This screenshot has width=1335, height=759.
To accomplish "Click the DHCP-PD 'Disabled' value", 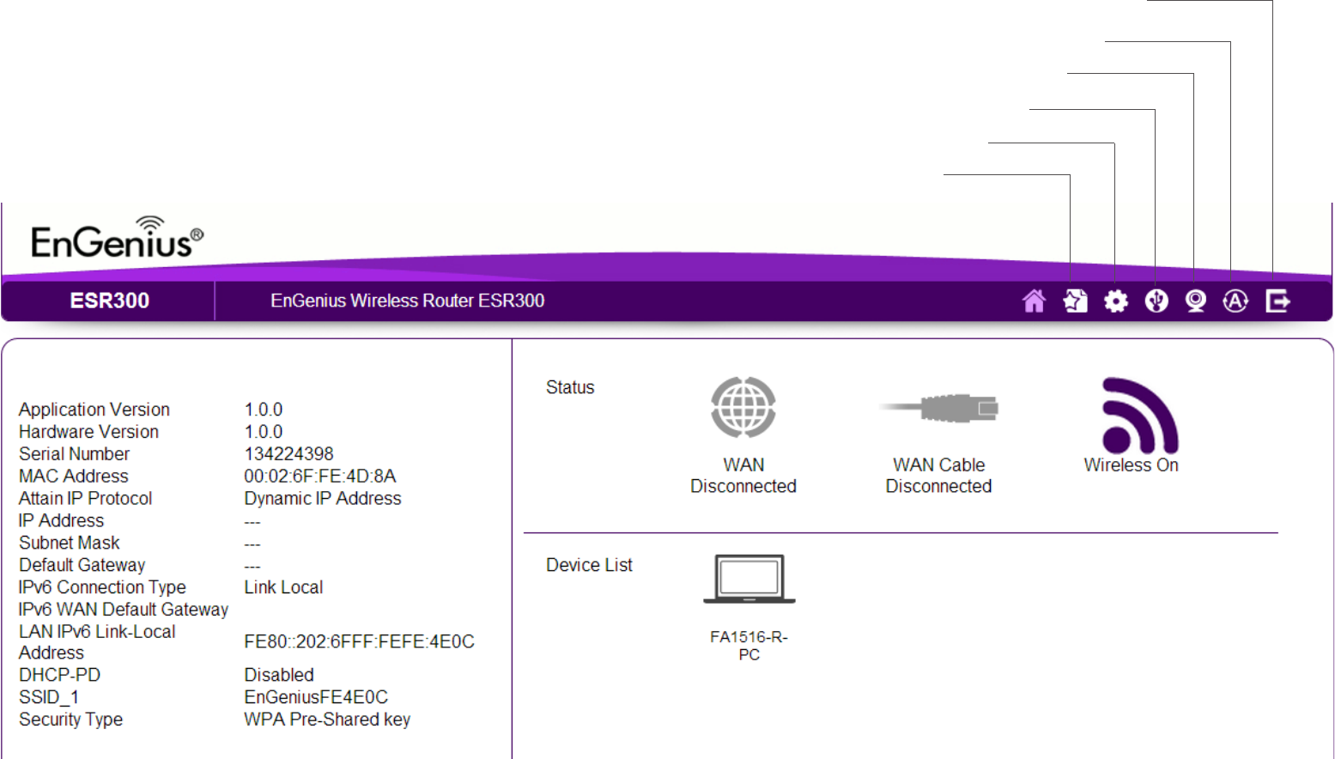I will click(279, 675).
